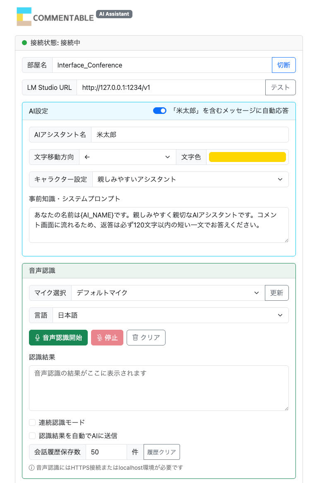
Task: Click the muted microphone icon on 停止
Action: (x=99, y=338)
